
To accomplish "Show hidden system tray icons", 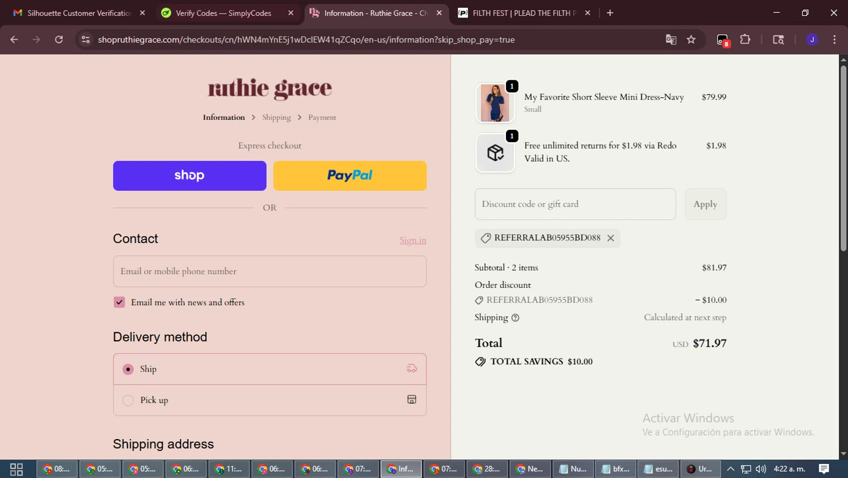I will click(730, 469).
